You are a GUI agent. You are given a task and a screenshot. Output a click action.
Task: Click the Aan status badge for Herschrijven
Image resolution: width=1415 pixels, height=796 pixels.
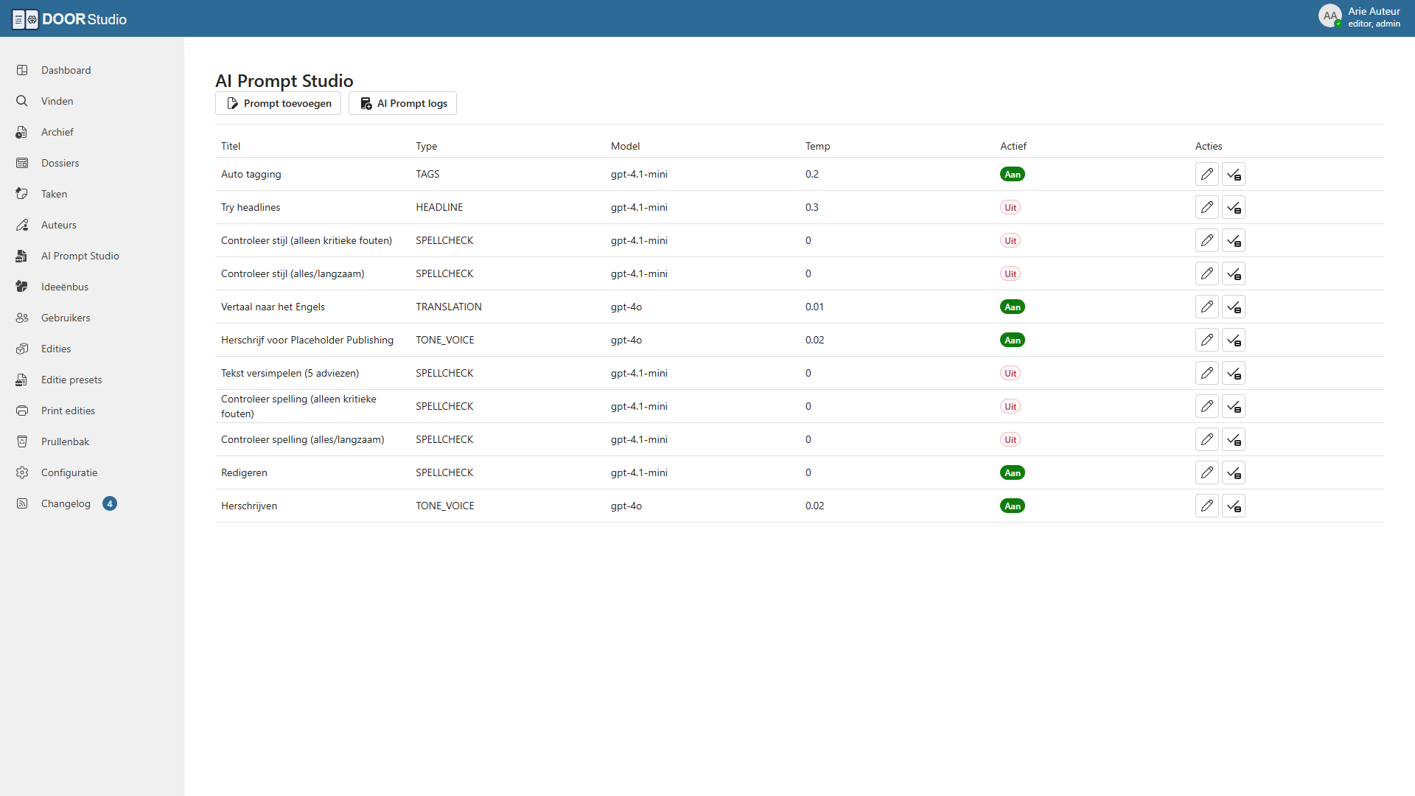[x=1012, y=506]
